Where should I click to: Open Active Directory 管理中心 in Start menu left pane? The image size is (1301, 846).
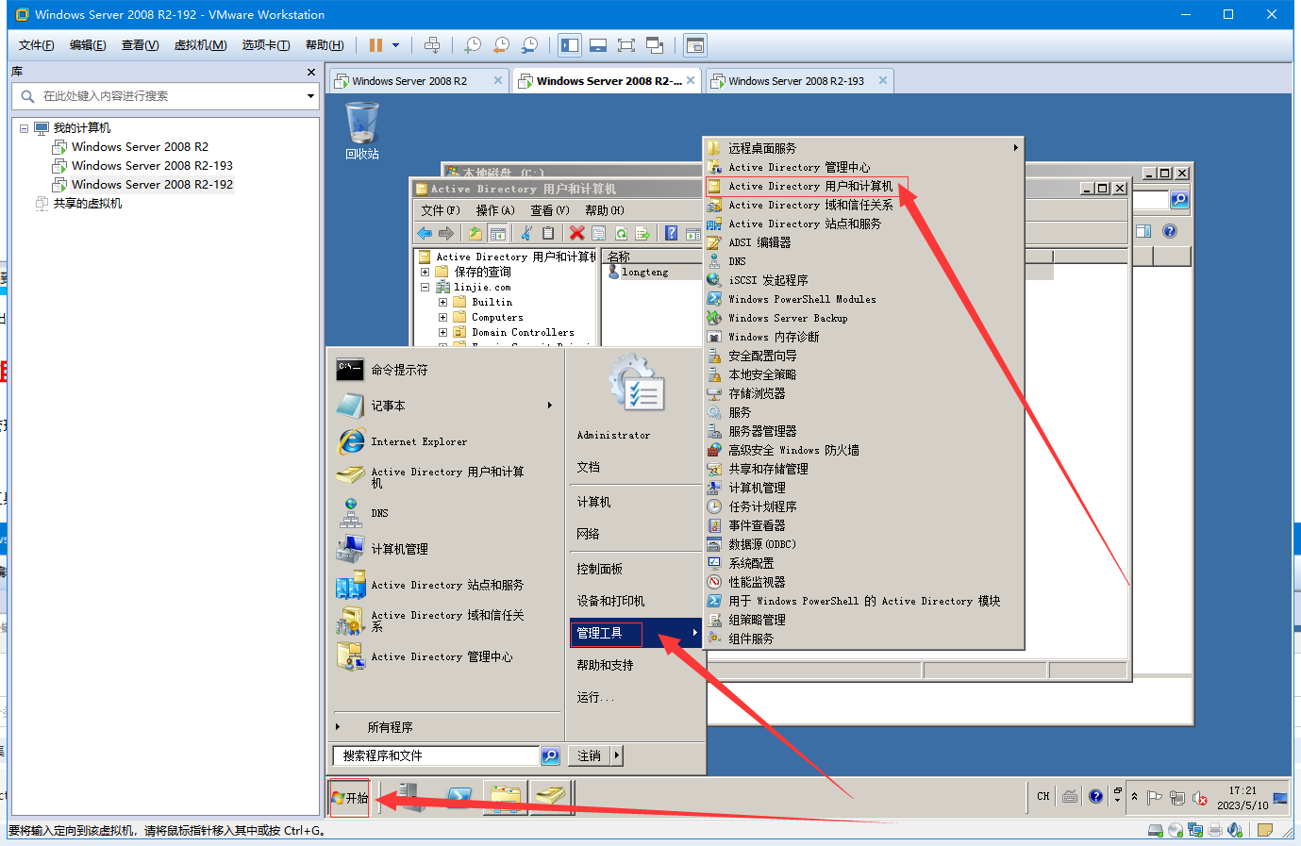coord(445,656)
